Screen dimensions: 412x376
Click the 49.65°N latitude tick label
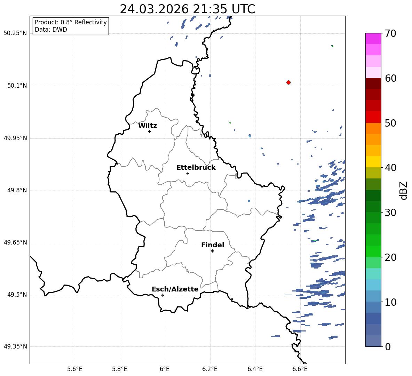tap(15, 242)
